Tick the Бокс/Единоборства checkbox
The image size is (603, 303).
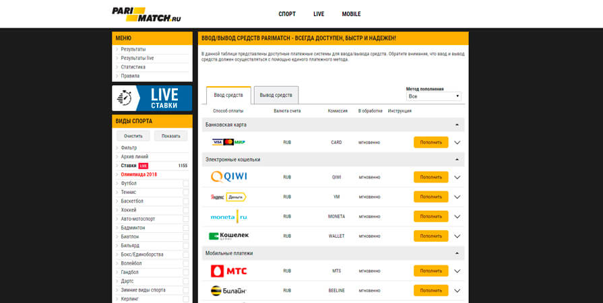click(x=186, y=255)
